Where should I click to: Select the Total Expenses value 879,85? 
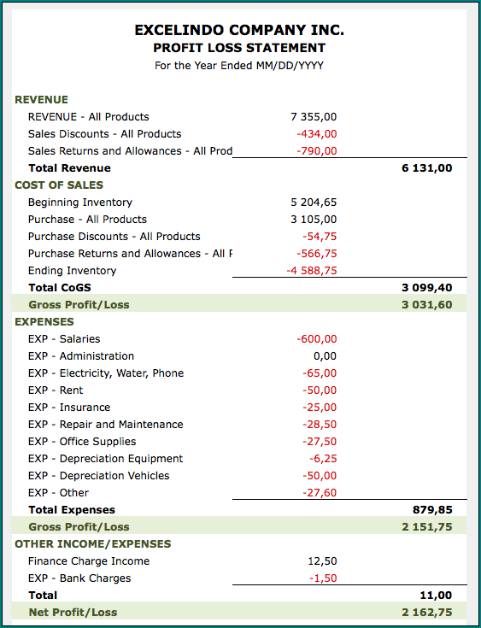[432, 510]
